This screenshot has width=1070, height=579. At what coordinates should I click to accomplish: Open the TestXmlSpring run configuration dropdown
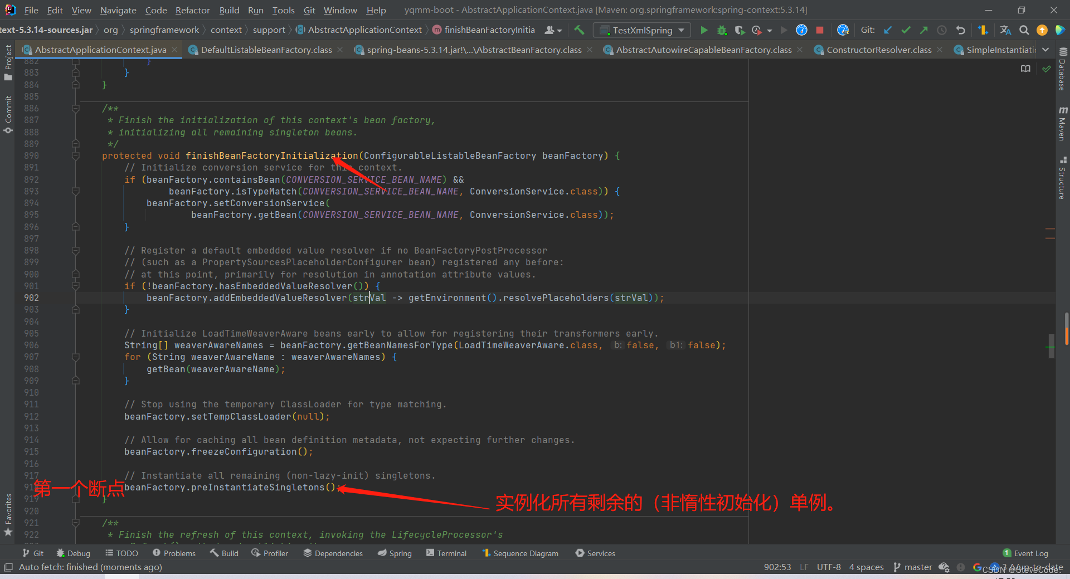tap(642, 30)
